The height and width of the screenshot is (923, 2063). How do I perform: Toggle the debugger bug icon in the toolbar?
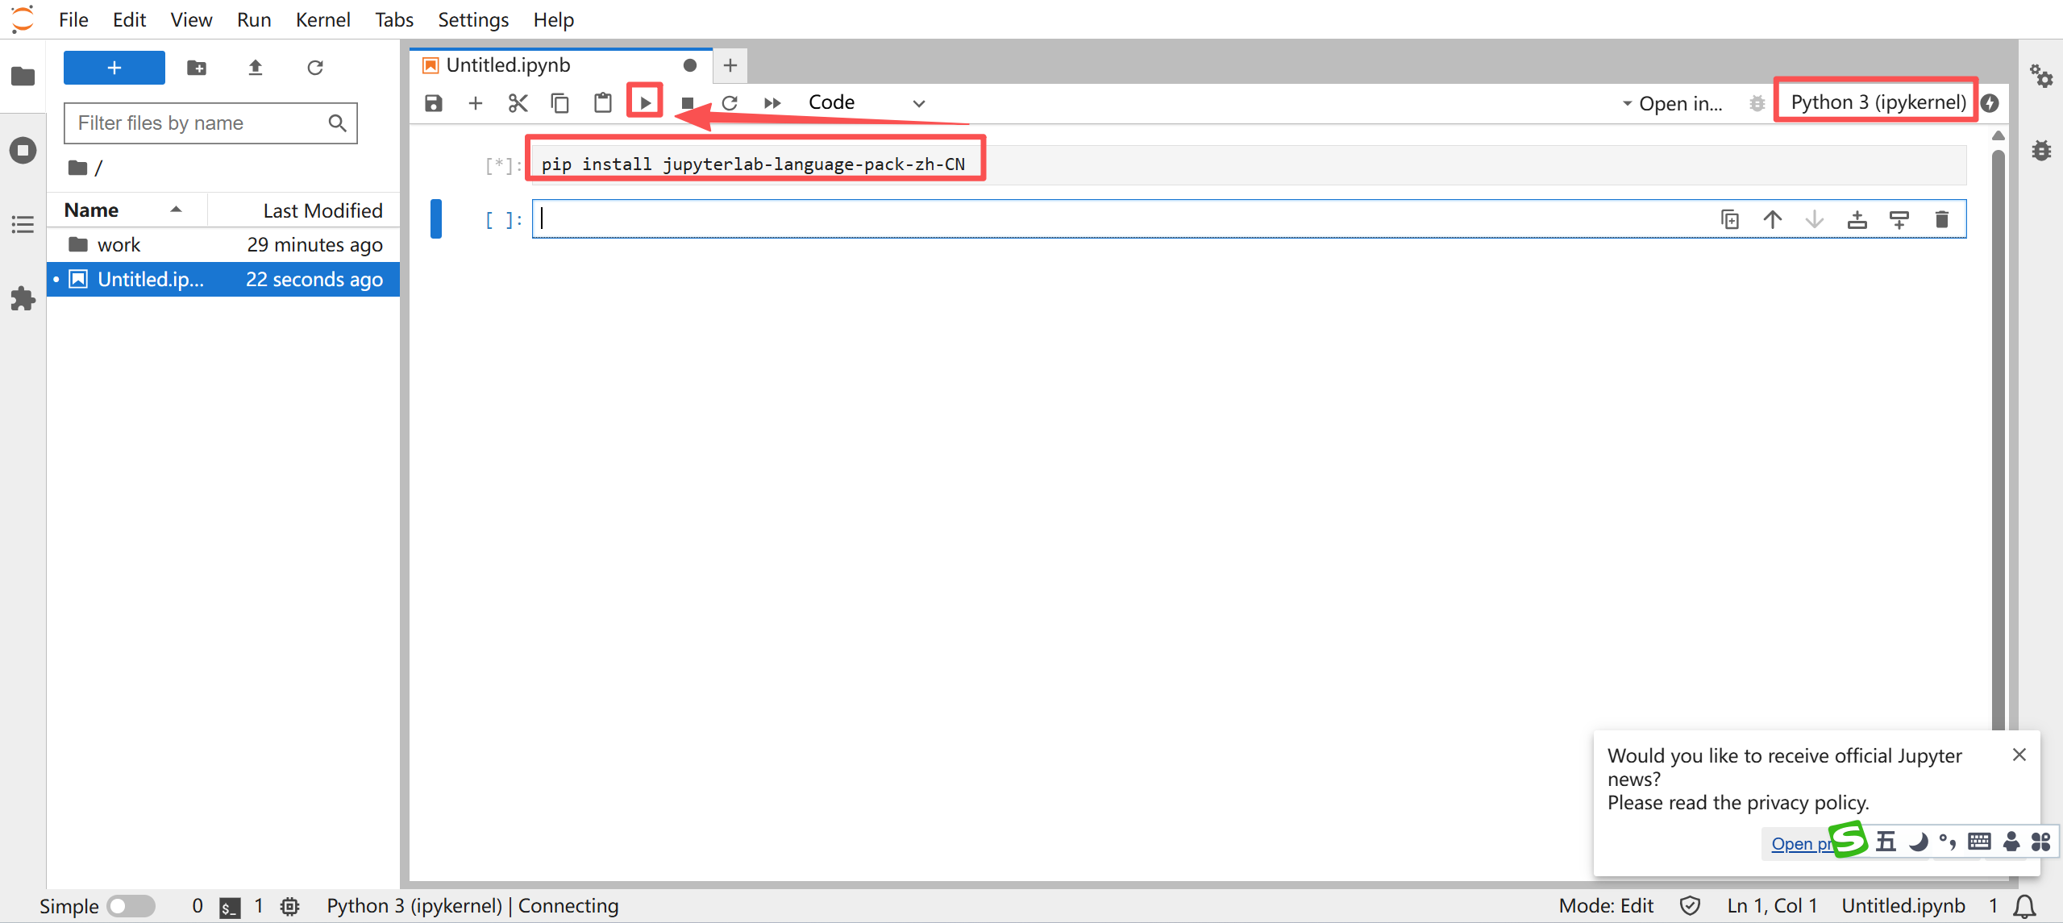1757,103
